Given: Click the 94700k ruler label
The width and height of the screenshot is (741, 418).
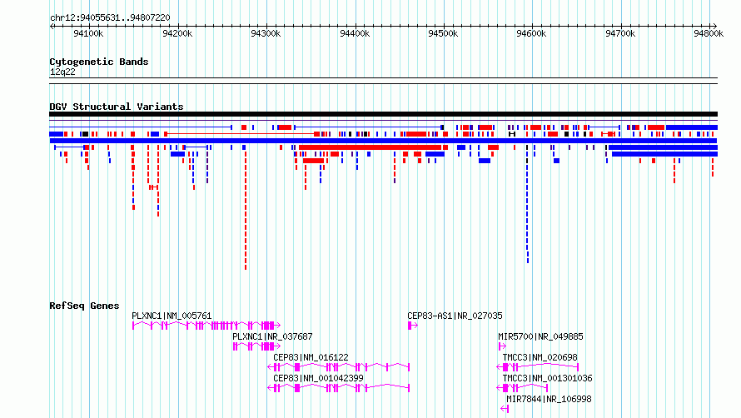Looking at the screenshot, I should (x=620, y=33).
